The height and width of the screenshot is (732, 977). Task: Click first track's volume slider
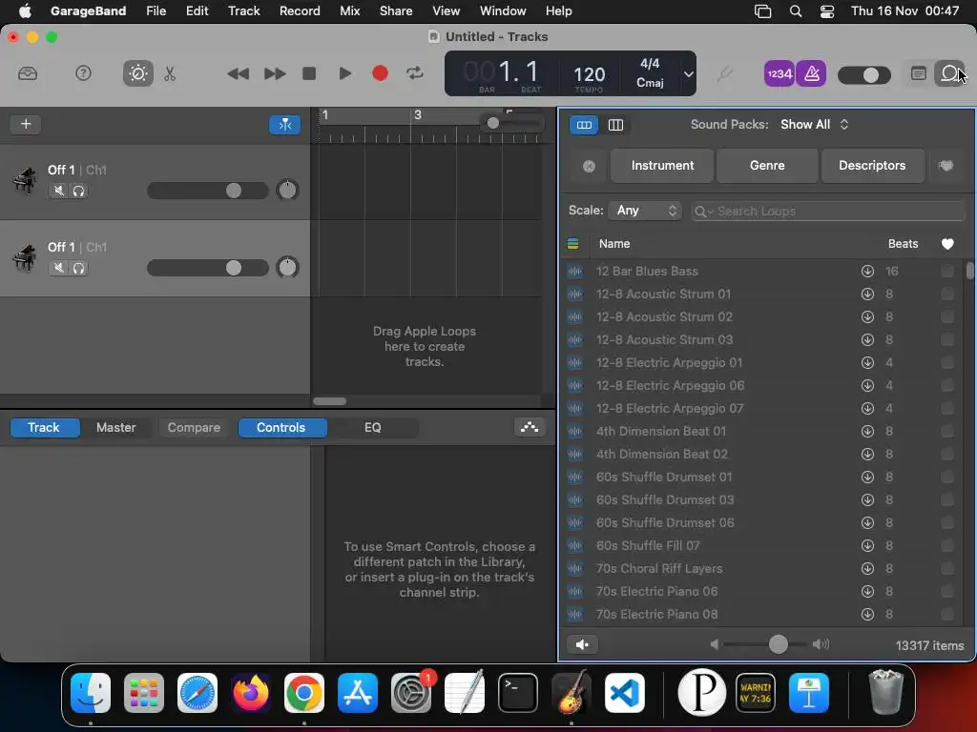tap(208, 191)
